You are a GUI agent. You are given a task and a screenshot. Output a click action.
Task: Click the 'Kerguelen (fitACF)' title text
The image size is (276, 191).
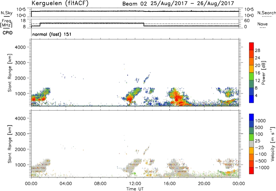coord(60,3)
